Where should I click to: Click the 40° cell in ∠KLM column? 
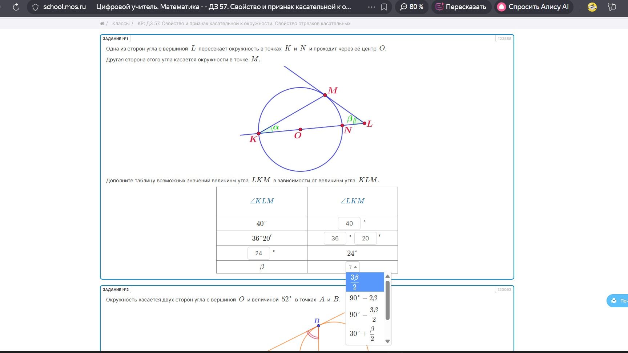tap(262, 223)
